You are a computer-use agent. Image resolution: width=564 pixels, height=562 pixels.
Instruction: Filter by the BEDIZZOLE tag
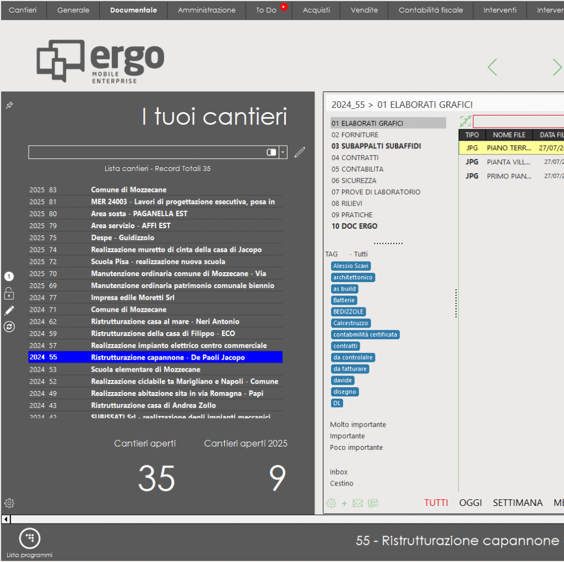pyautogui.click(x=348, y=312)
